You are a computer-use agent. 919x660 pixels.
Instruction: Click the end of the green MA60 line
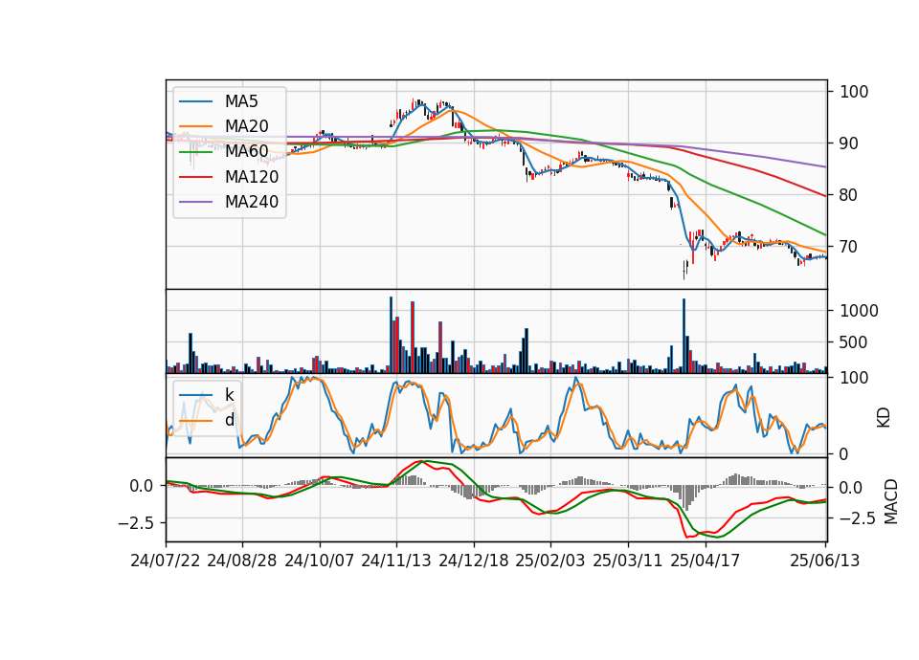826,235
